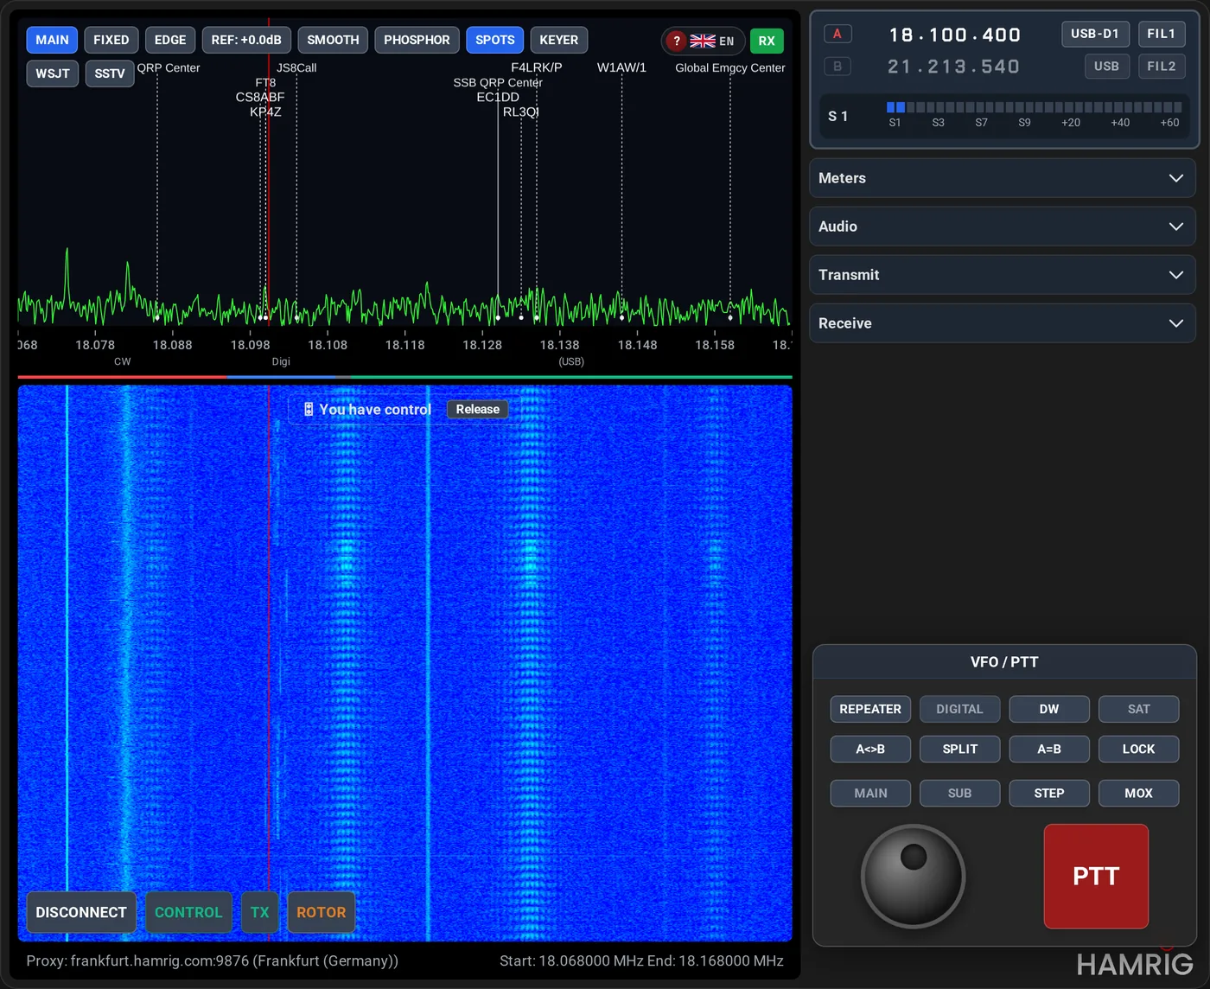This screenshot has width=1210, height=989.
Task: Toggle EDGE setting button
Action: [x=170, y=40]
